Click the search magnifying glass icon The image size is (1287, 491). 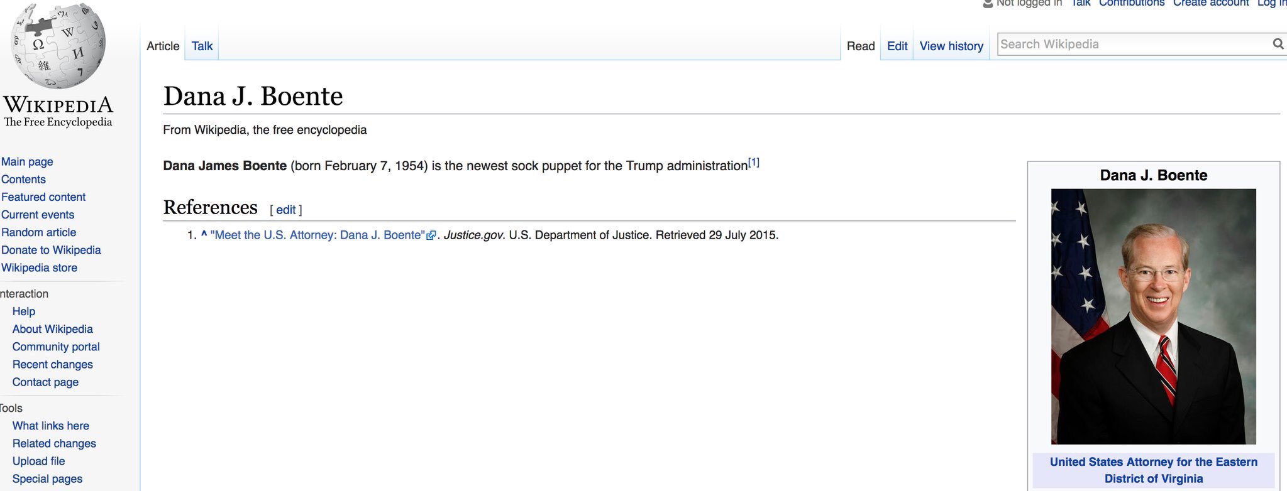[1278, 44]
